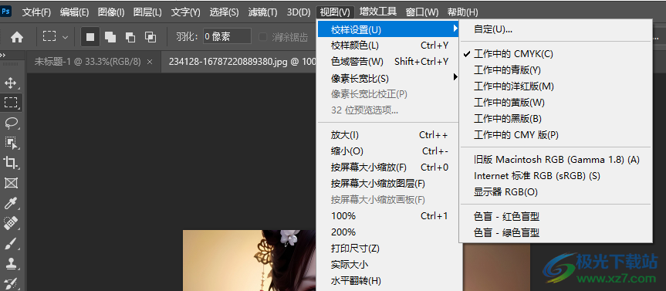The image size is (666, 291).
Task: Select 工作中的黑版(B) option
Action: (556, 119)
